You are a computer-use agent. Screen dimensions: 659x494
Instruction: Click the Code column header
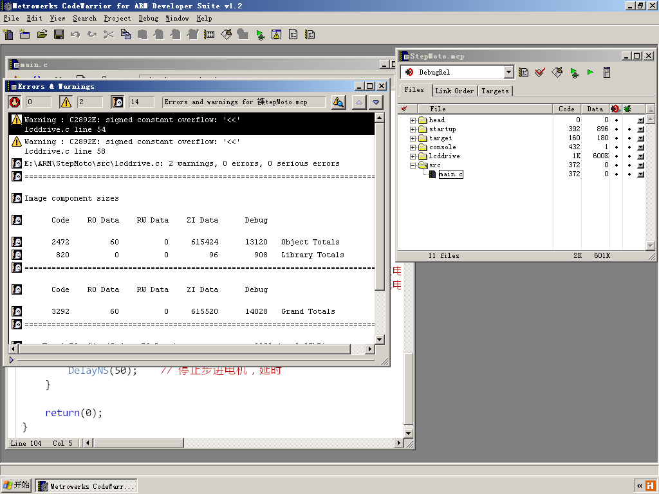566,109
